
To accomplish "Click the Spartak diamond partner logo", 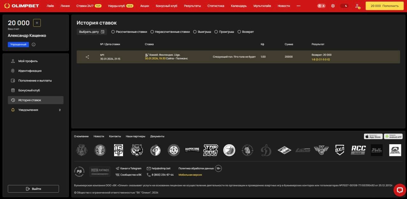I will click(x=284, y=150).
